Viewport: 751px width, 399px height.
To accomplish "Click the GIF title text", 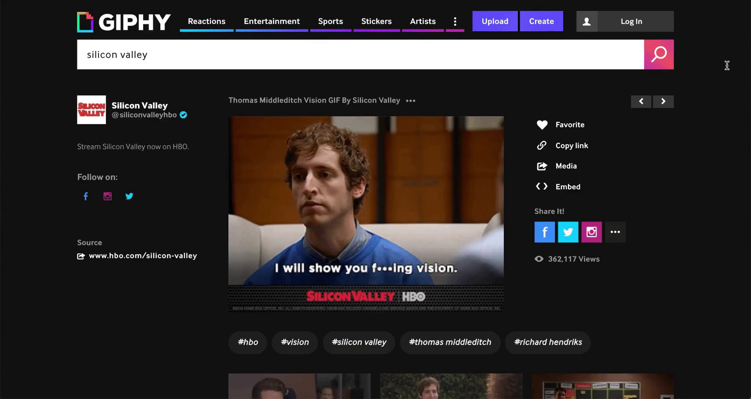I will point(314,100).
